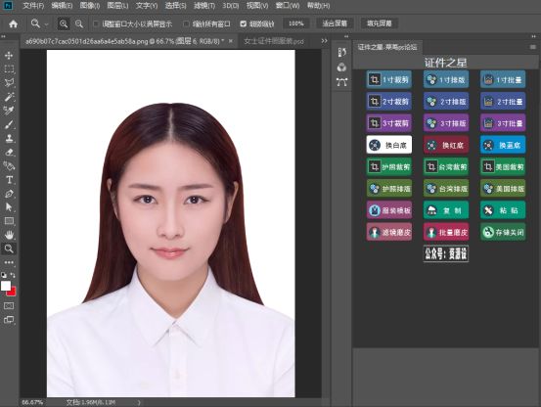Open the 编辑 menu
Image resolution: width=541 pixels, height=407 pixels.
coord(62,6)
